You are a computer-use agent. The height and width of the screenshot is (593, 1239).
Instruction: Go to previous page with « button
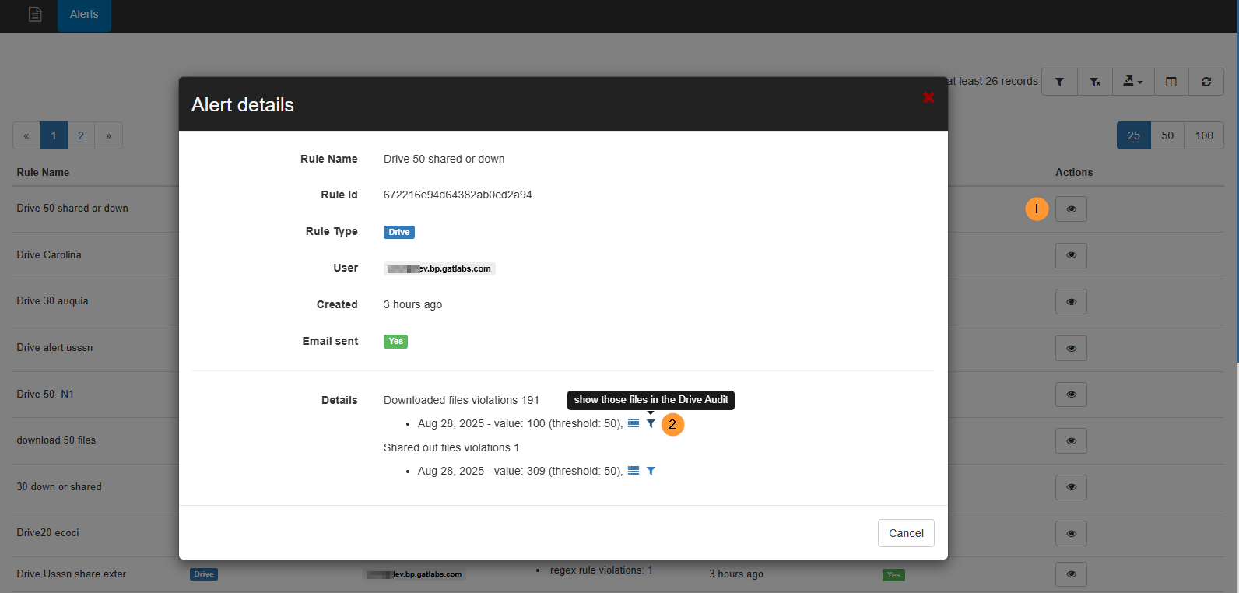[x=26, y=135]
